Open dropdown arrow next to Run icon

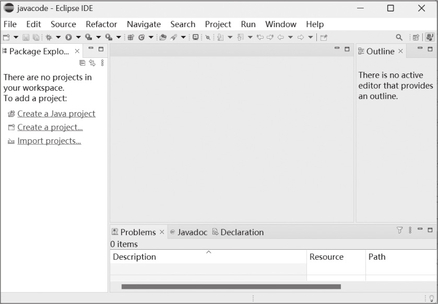tap(78, 37)
